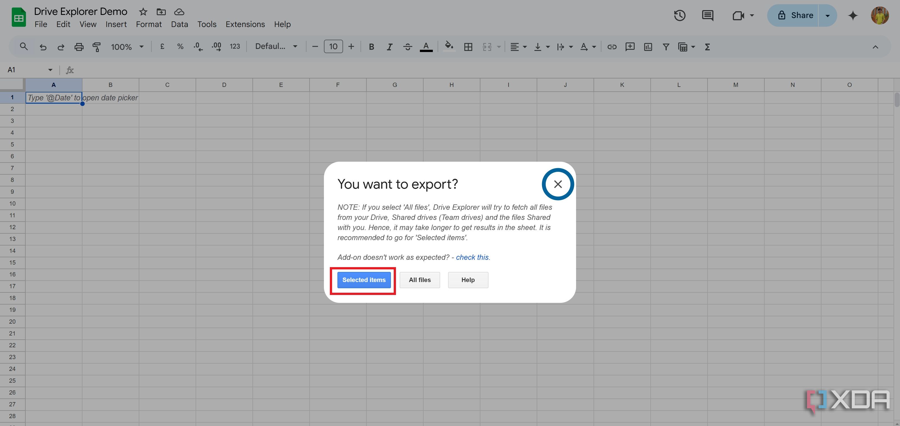The width and height of the screenshot is (900, 426).
Task: Follow the 'check this' link
Action: (x=472, y=257)
